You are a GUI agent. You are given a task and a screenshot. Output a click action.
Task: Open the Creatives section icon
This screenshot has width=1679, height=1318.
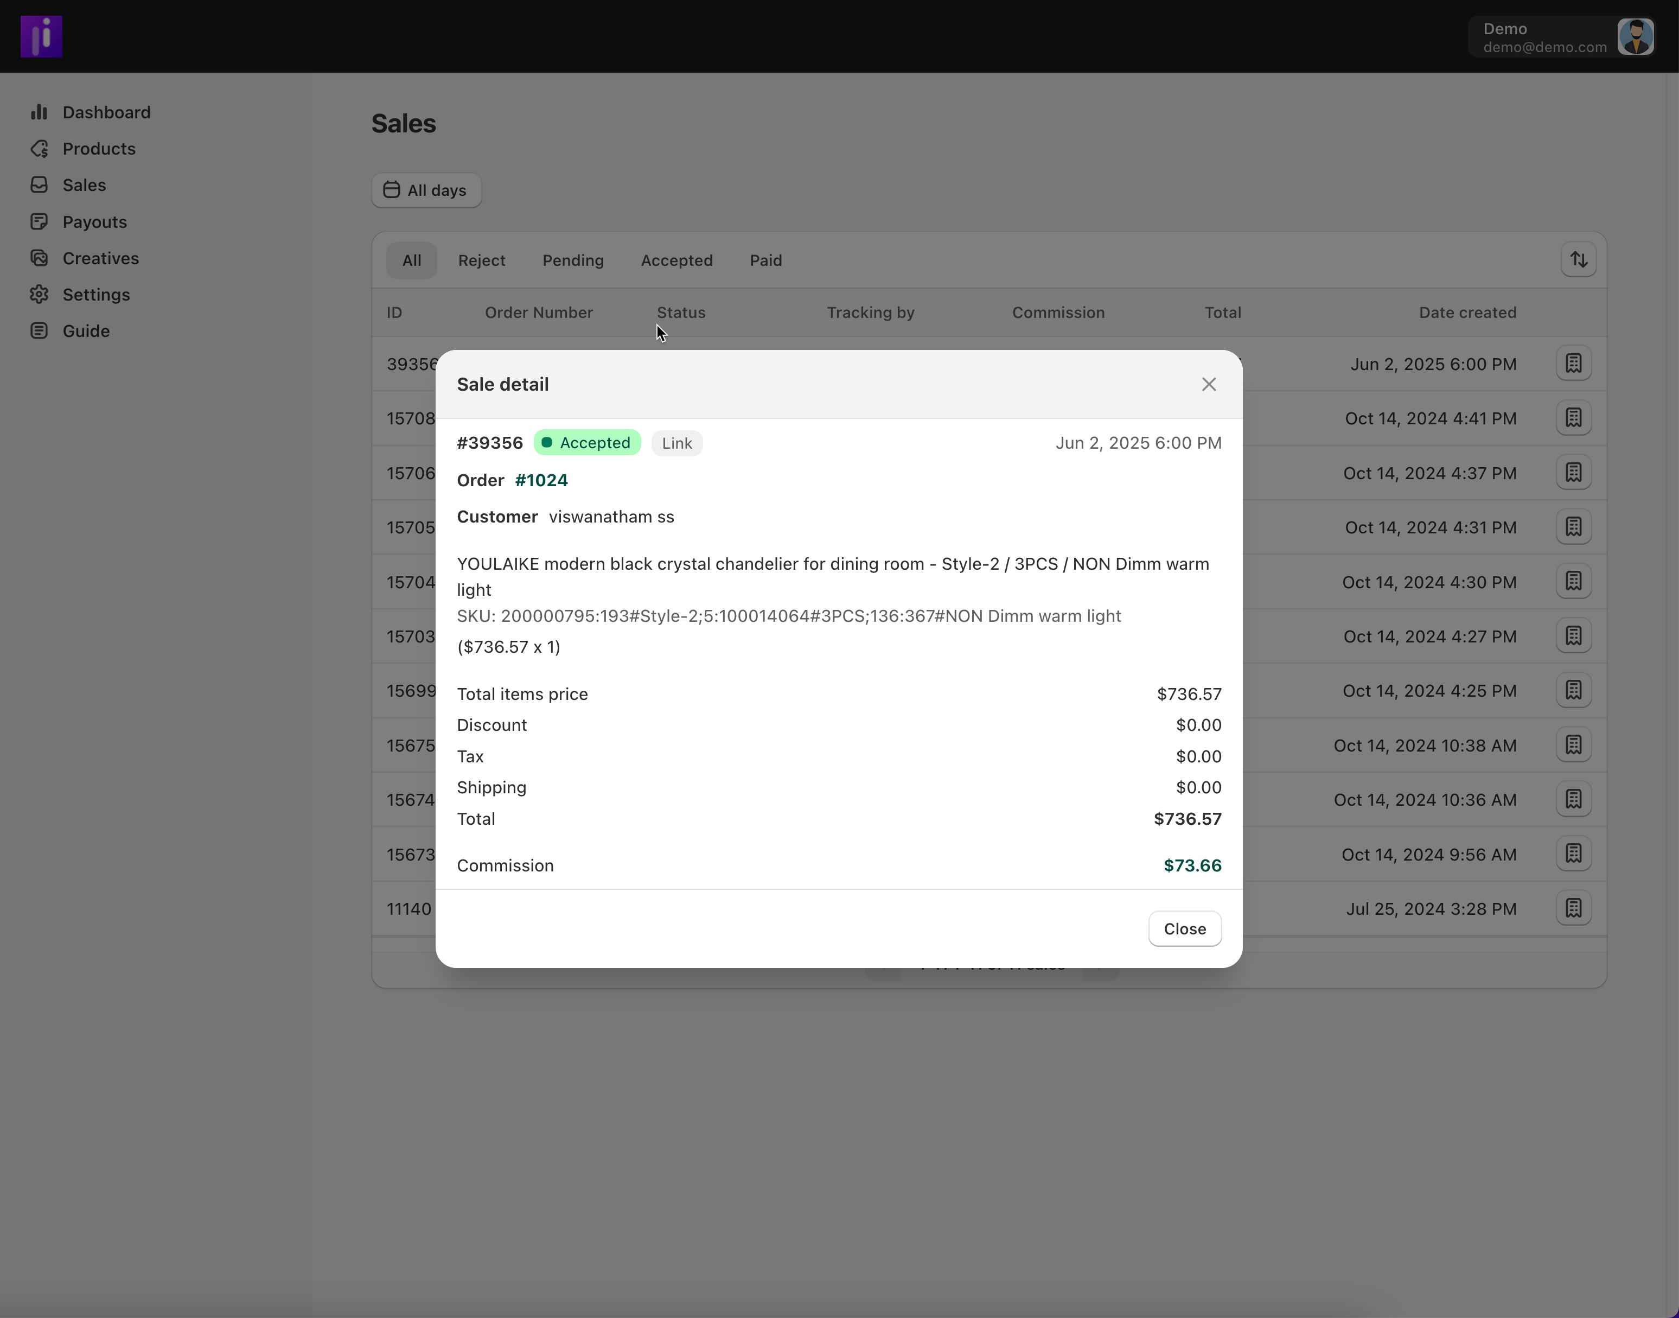click(40, 258)
